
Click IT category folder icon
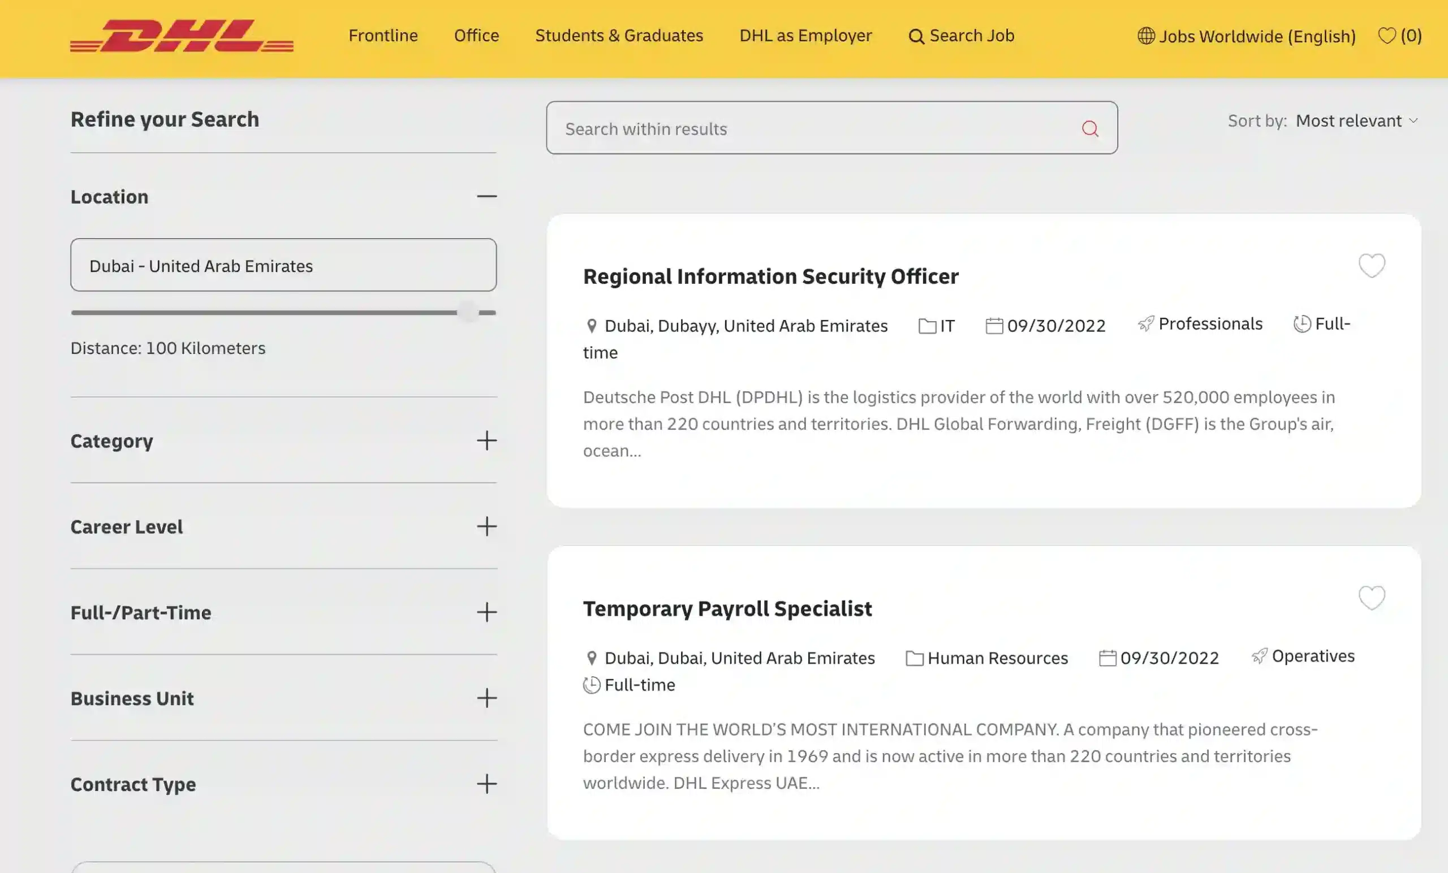[x=926, y=326]
